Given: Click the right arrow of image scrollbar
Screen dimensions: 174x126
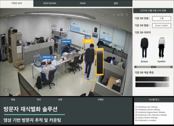Looking at the screenshot, I should point(172,67).
